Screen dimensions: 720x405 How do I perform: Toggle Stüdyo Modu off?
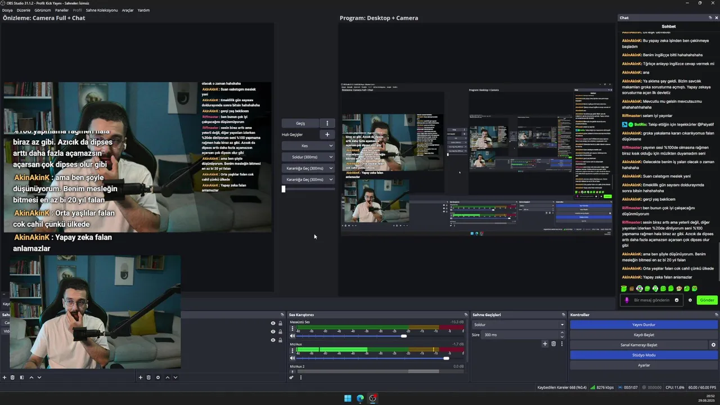(x=643, y=355)
